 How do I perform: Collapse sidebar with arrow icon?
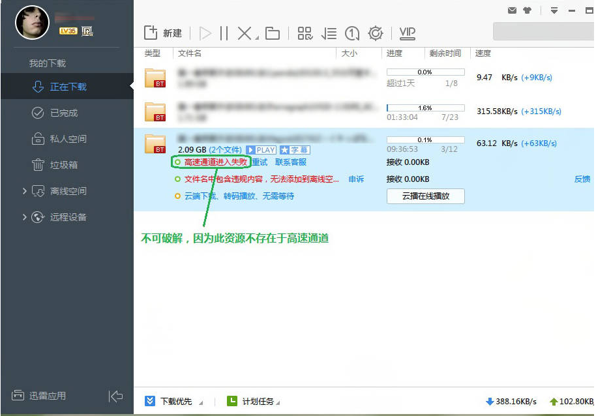[x=115, y=396]
